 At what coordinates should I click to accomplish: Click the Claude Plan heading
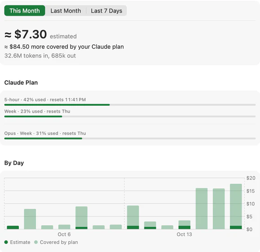(21, 83)
